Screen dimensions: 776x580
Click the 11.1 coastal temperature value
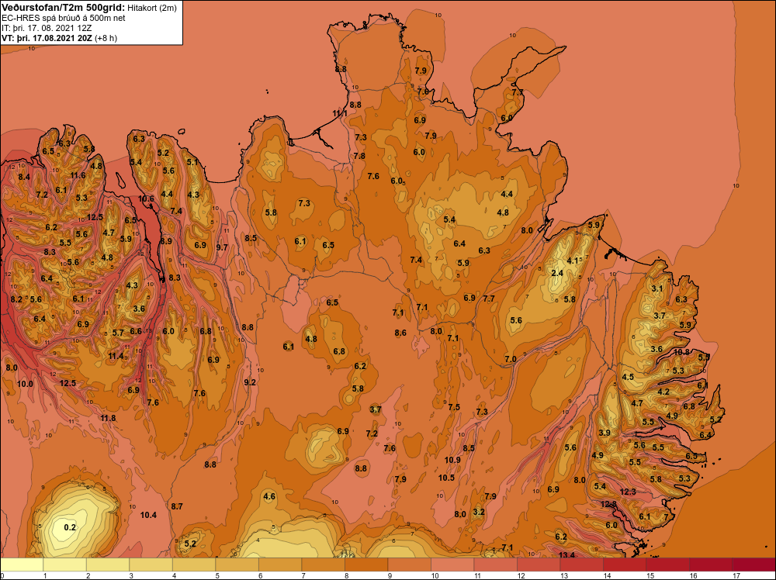click(x=340, y=113)
